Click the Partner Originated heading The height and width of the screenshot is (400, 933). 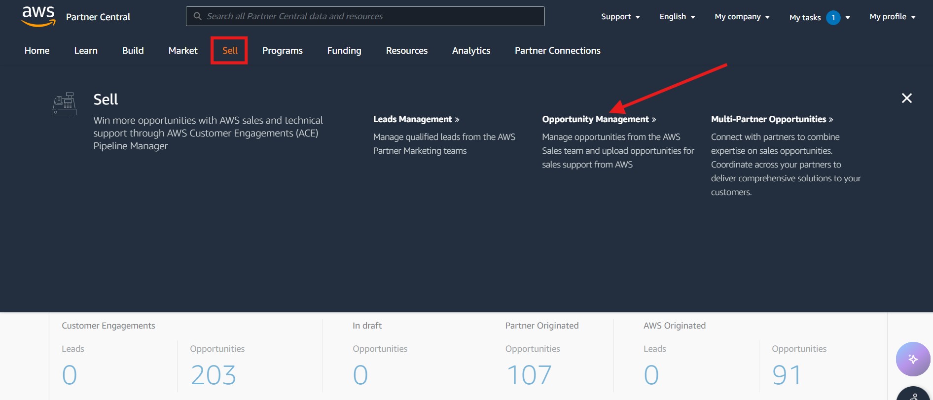[542, 326]
